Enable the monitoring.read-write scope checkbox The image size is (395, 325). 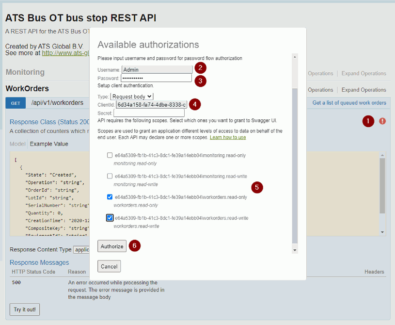(110, 176)
